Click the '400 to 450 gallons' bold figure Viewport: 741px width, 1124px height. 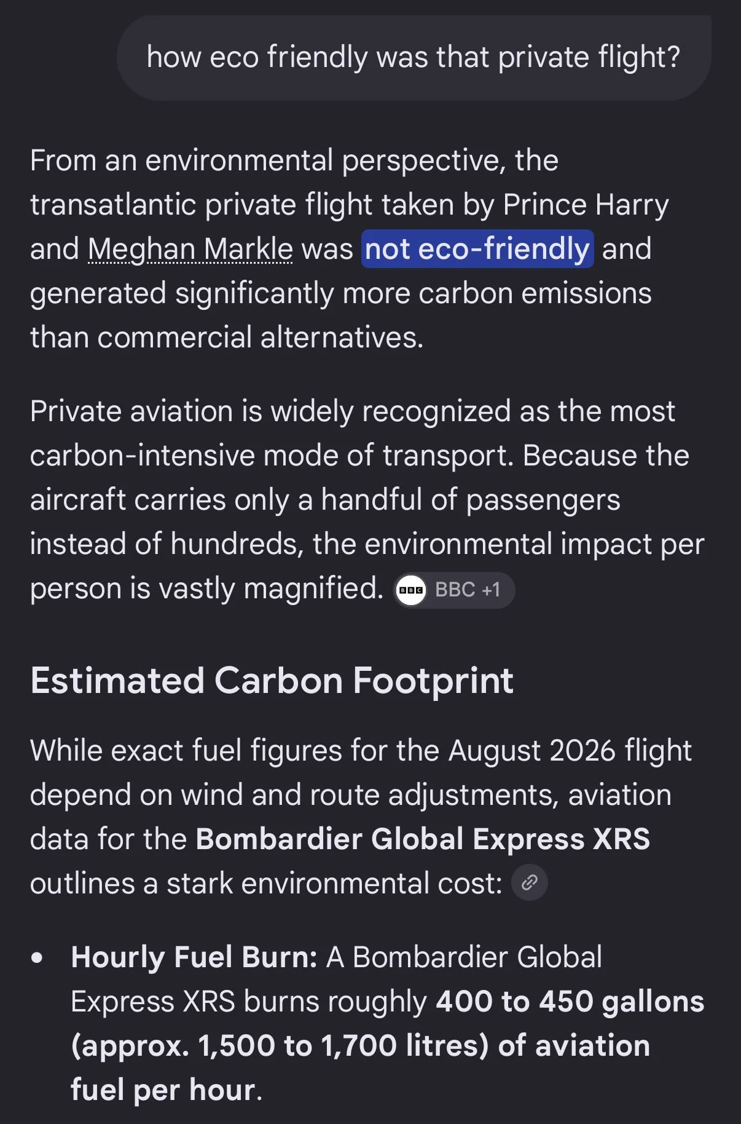point(570,1001)
